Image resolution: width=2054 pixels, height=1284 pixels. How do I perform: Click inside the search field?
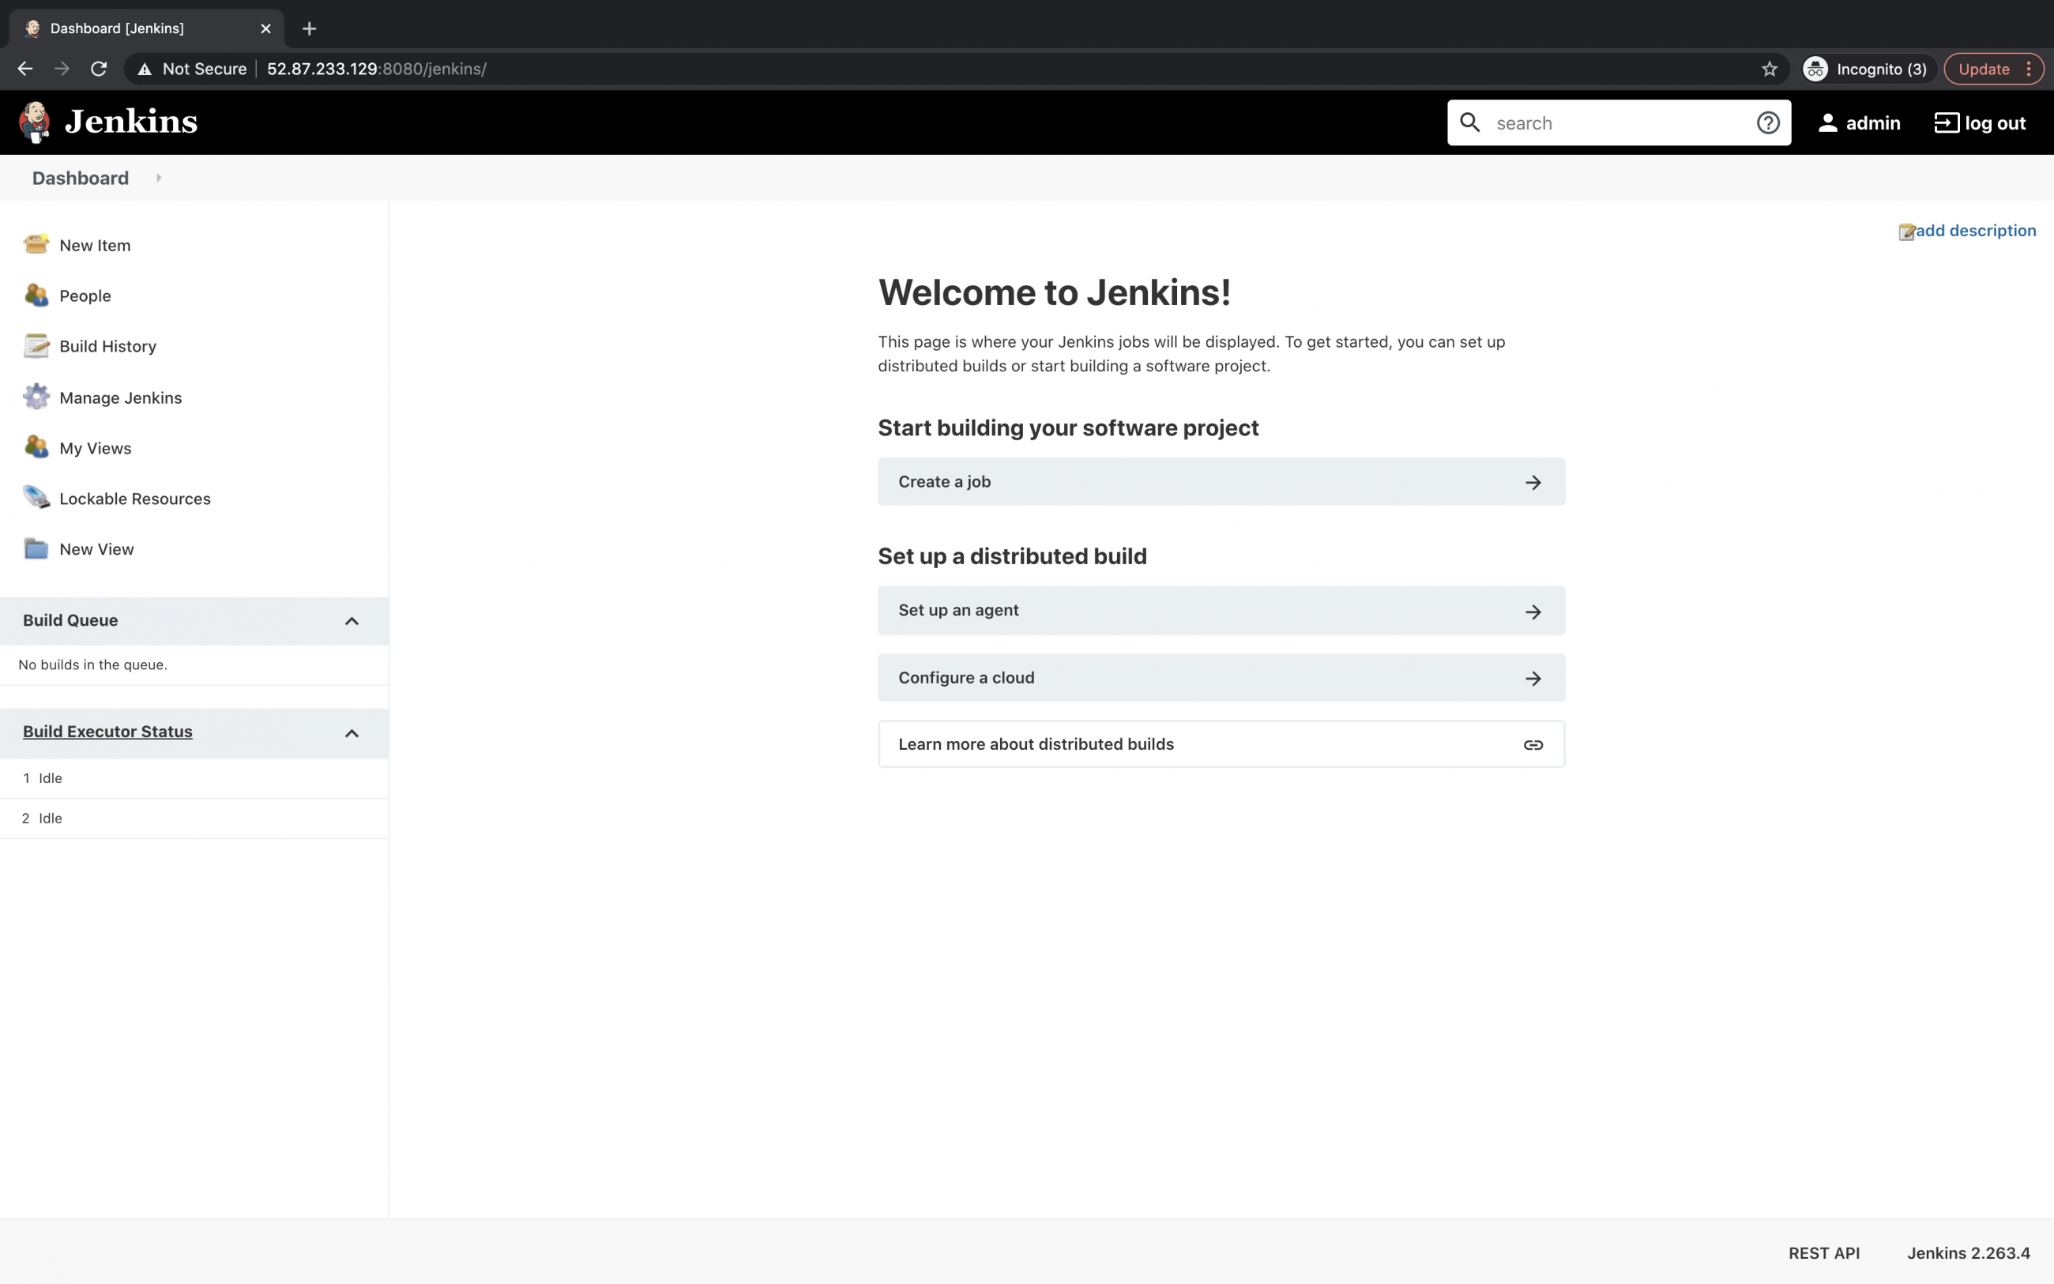click(1612, 122)
